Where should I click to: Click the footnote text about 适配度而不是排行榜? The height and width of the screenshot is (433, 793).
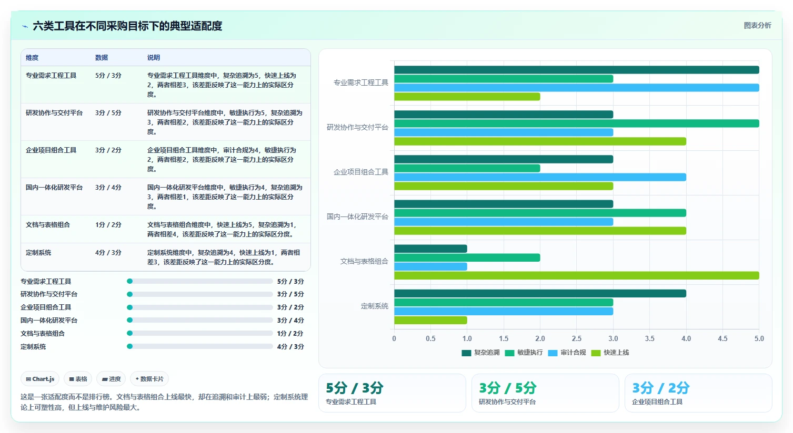pyautogui.click(x=164, y=402)
